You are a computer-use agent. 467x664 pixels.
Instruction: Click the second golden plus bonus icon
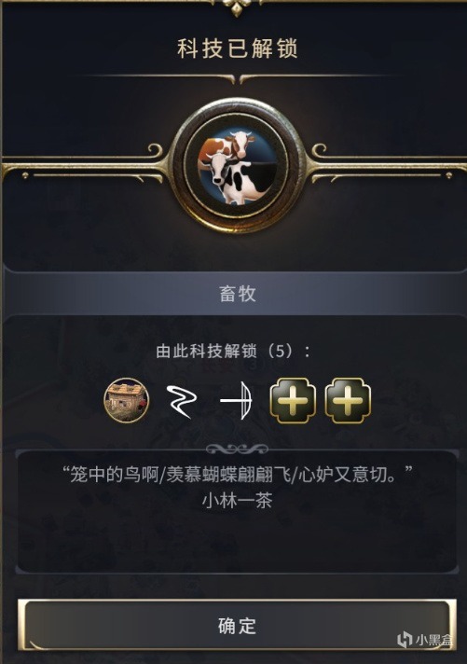pyautogui.click(x=348, y=401)
